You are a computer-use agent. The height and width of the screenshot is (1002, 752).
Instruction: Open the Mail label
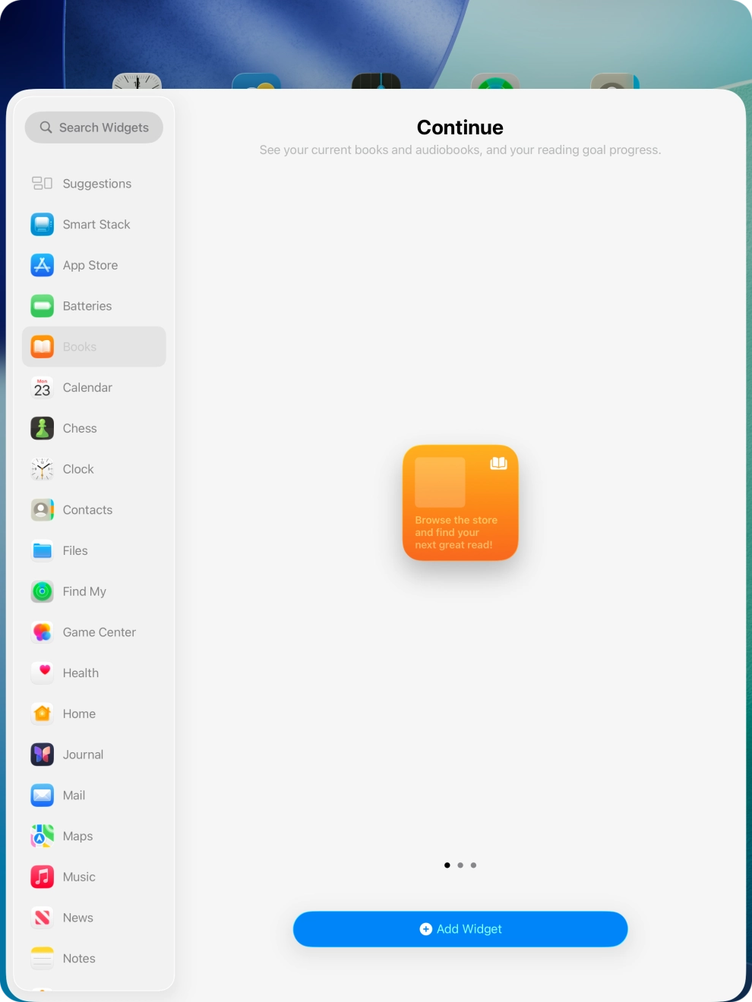(74, 796)
